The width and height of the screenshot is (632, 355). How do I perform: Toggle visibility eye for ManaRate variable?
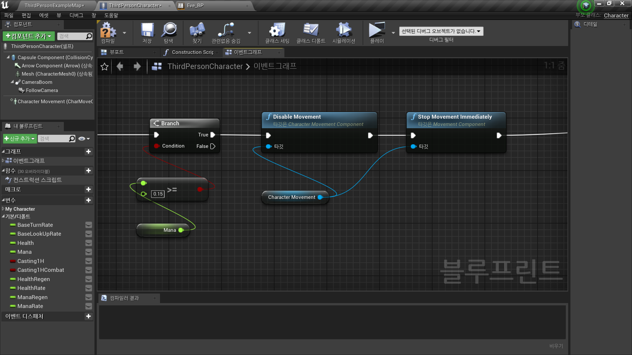[89, 306]
